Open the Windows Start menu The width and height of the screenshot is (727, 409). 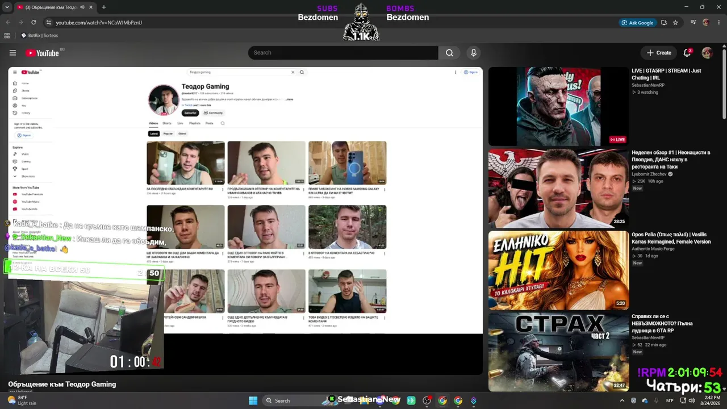click(253, 400)
